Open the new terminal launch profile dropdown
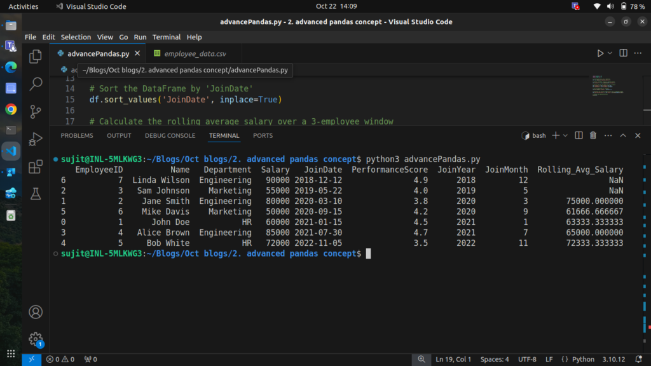The width and height of the screenshot is (651, 366). click(x=566, y=135)
